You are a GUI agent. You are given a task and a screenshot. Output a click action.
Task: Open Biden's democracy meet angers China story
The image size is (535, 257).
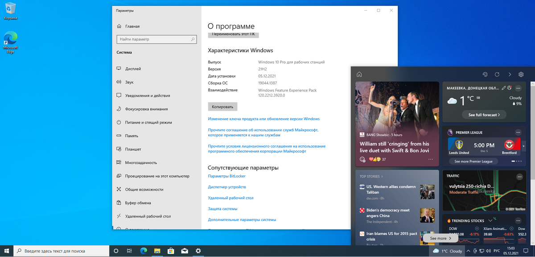coord(388,213)
